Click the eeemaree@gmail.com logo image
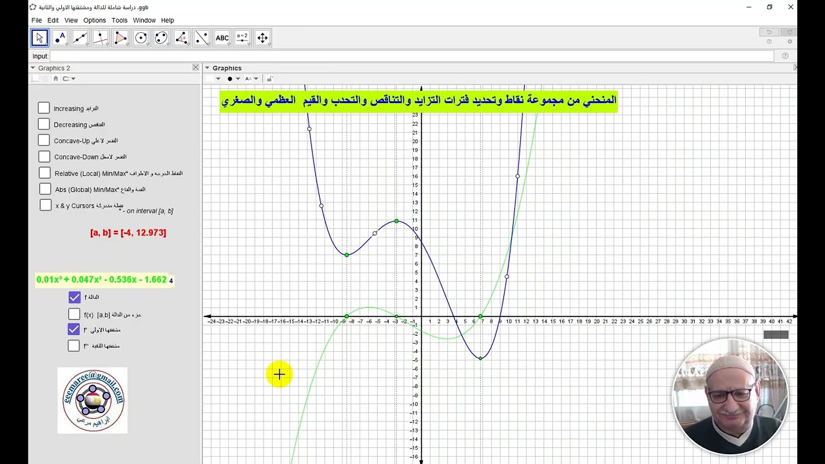Viewport: 825px width, 464px height. point(93,400)
